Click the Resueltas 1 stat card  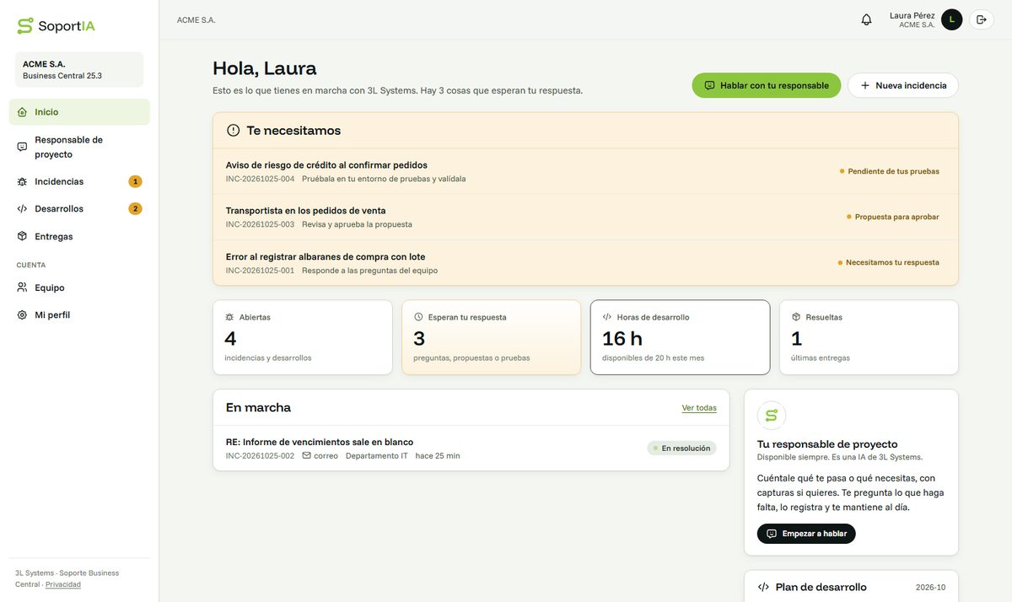tap(869, 337)
